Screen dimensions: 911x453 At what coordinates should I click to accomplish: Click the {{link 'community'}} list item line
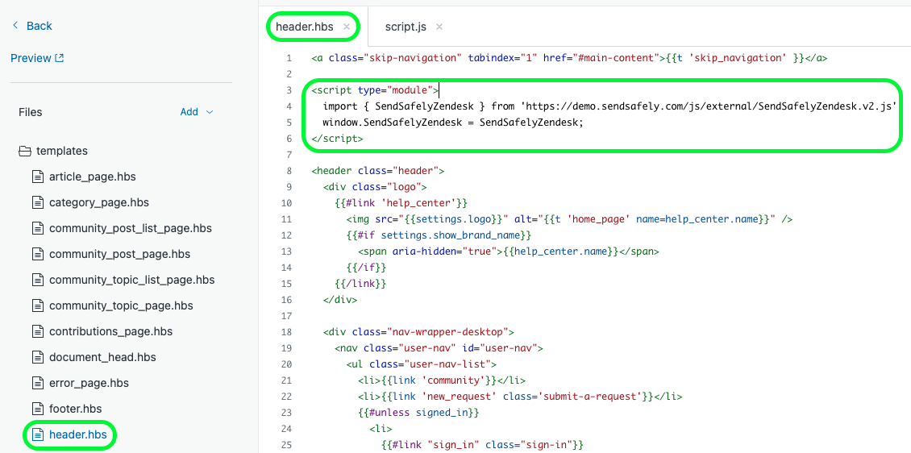(442, 381)
